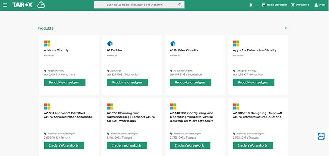Show products for AI Builder Charity
Image resolution: width=329 pixels, height=156 pixels.
pyautogui.click(x=190, y=82)
